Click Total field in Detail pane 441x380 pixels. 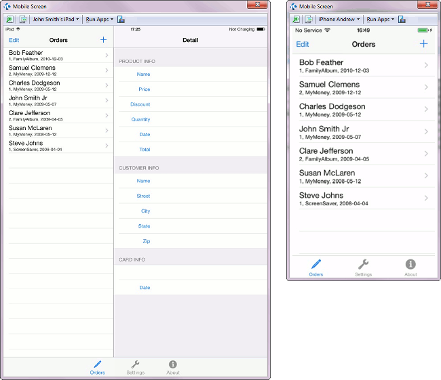191,150
